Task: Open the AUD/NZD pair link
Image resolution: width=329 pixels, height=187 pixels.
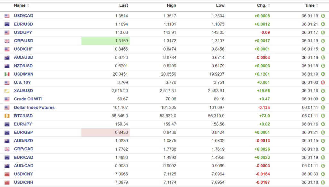Action: tap(23, 141)
